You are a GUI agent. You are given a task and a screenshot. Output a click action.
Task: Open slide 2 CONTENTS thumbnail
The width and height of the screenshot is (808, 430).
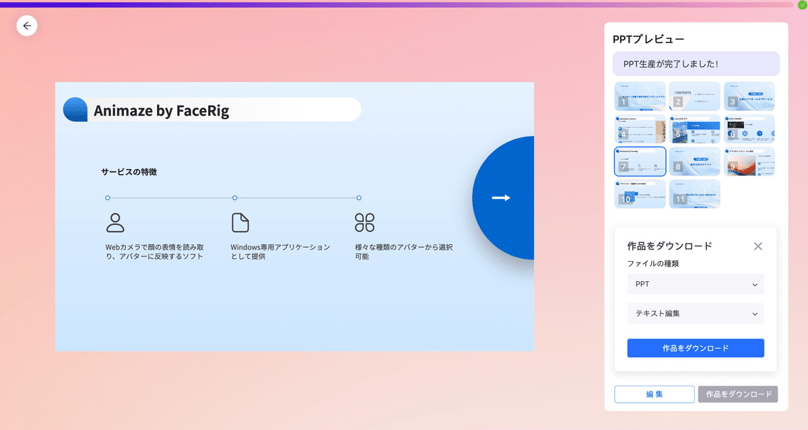[x=694, y=96]
